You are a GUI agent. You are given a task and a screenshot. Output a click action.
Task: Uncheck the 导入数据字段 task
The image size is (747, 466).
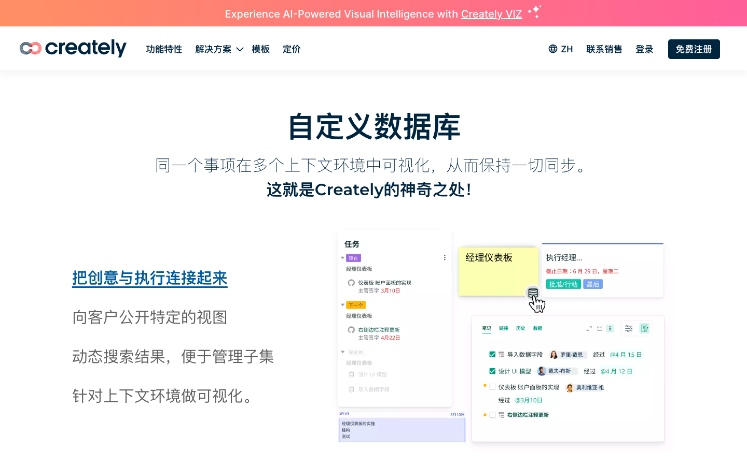[x=493, y=355]
